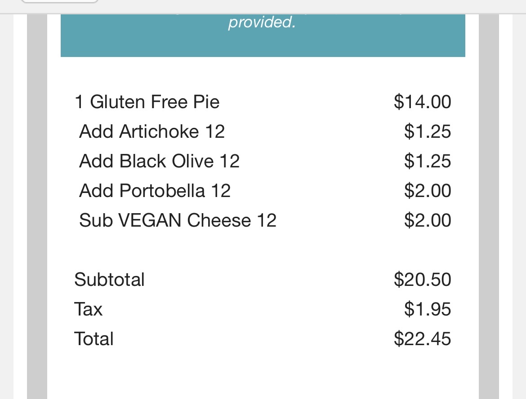Click the blank space between items and Subtotal

click(x=263, y=250)
